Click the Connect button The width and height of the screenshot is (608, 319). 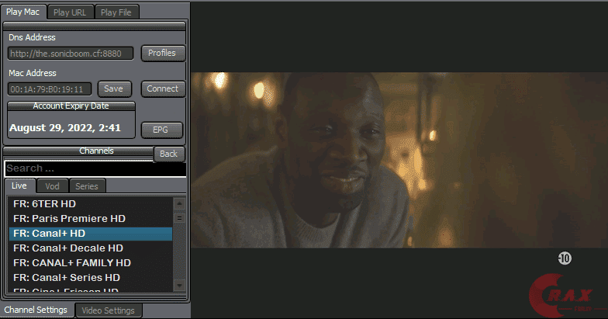163,88
